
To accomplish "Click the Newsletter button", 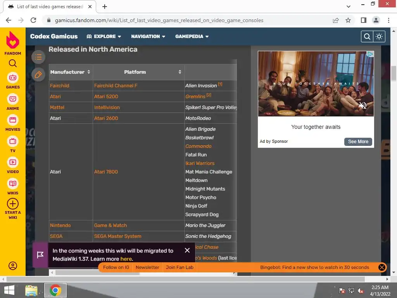I will click(147, 267).
